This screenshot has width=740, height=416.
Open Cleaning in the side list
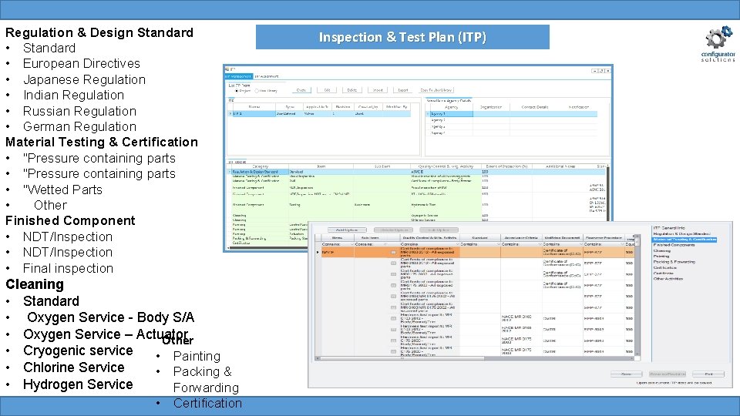tap(661, 251)
